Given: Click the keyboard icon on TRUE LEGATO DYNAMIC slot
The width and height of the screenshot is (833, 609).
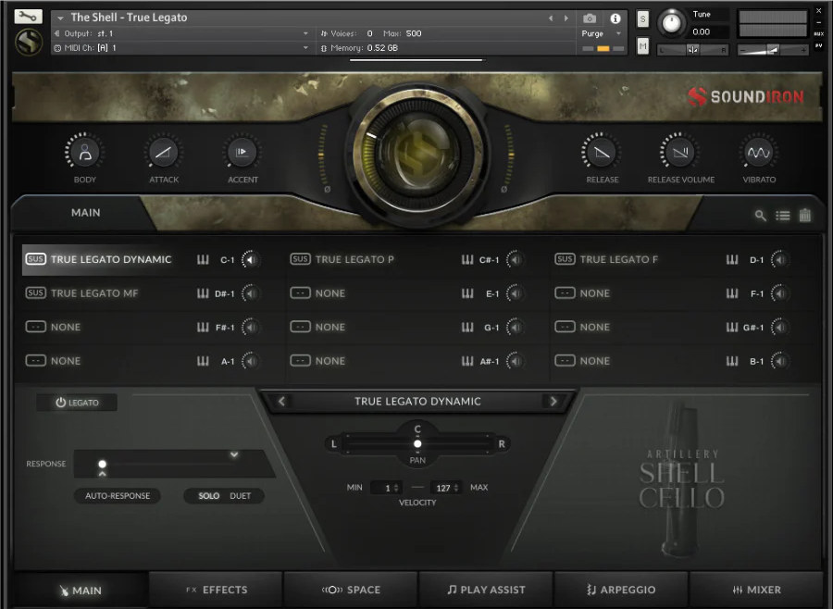Looking at the screenshot, I should pos(203,260).
